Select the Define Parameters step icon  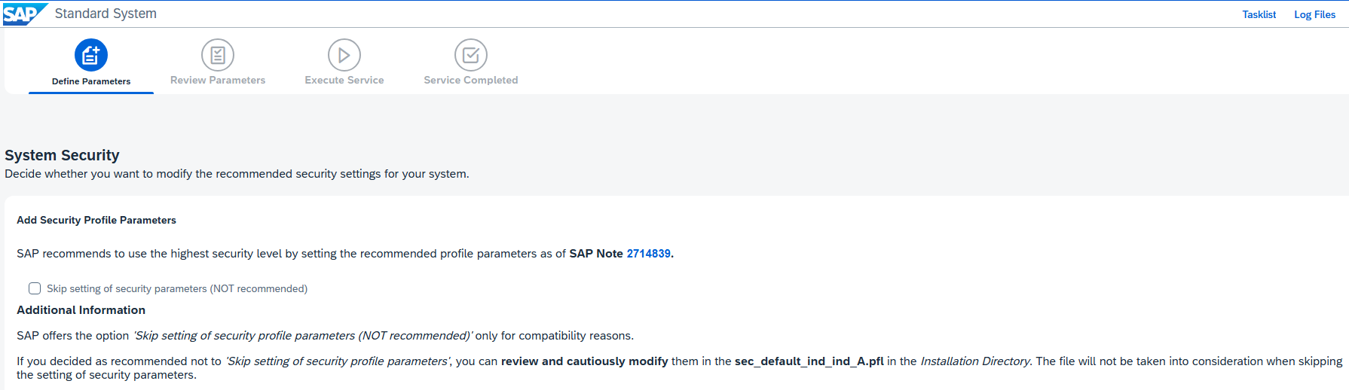point(91,55)
